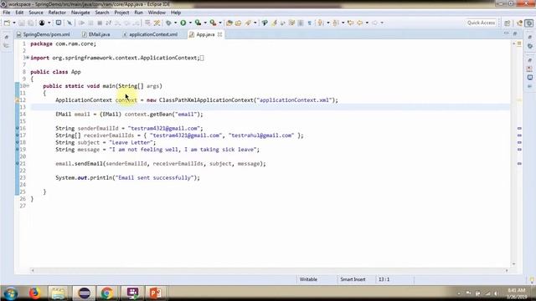Click the warning marker on line 12
Screen dimensions: 536x301
click(17, 100)
